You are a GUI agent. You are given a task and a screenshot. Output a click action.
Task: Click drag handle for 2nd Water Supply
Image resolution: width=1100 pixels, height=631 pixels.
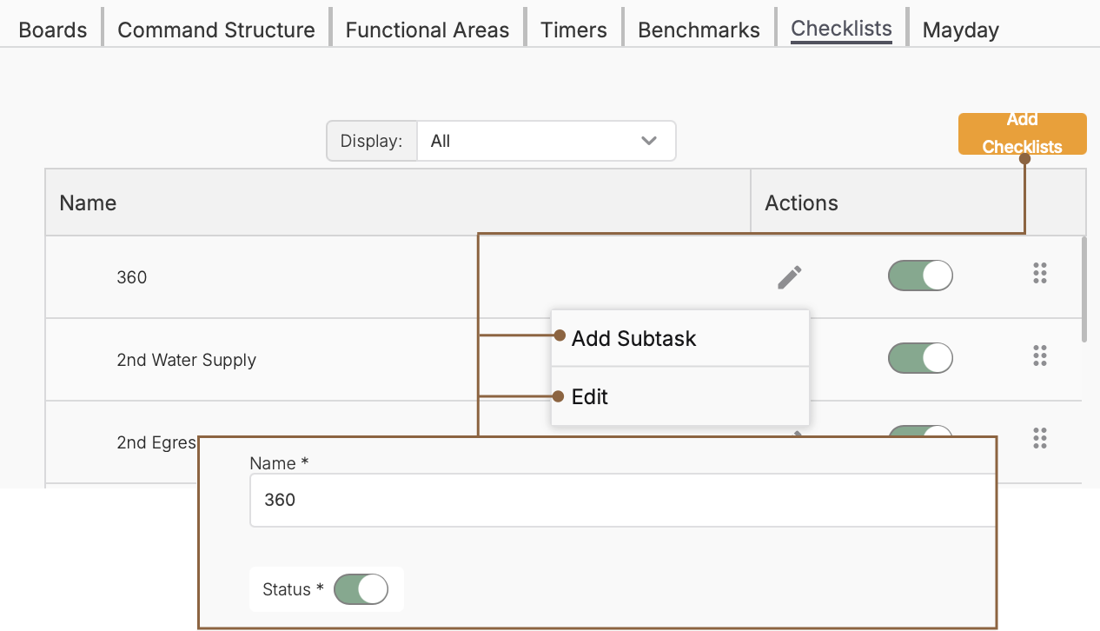click(1039, 355)
